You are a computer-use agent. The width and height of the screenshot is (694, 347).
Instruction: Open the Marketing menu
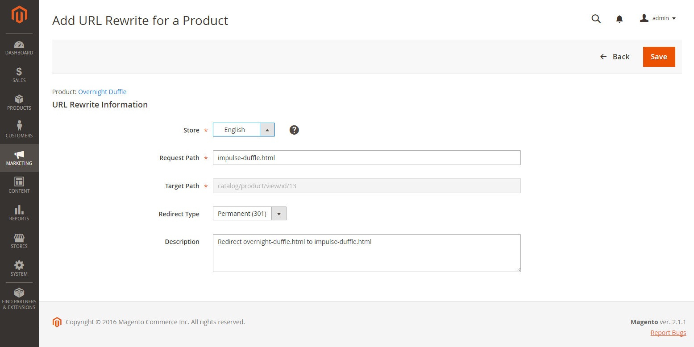19,158
